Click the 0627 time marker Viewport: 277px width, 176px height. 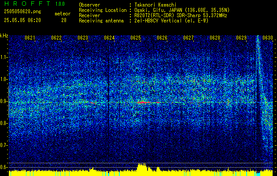(x=188, y=38)
